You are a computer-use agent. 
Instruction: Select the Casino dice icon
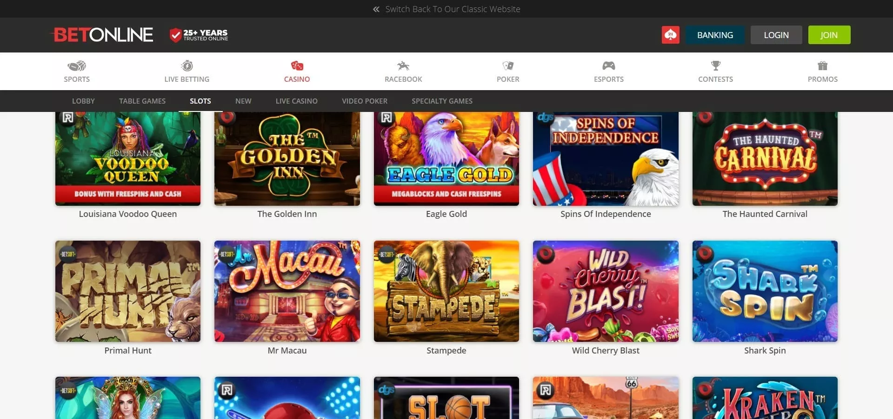pyautogui.click(x=297, y=66)
